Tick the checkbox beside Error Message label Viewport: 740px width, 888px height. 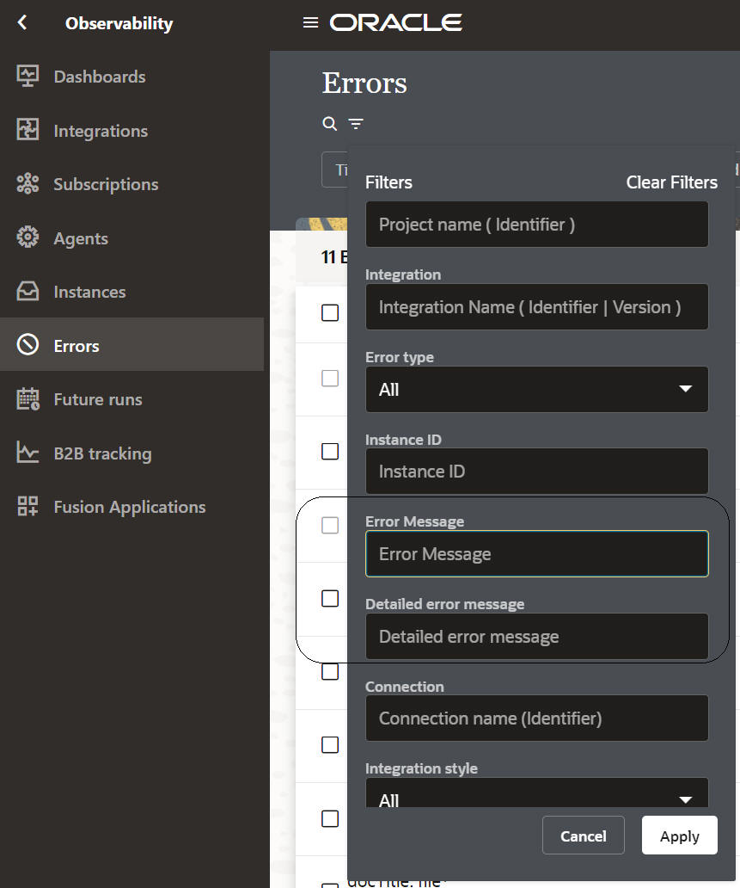330,525
